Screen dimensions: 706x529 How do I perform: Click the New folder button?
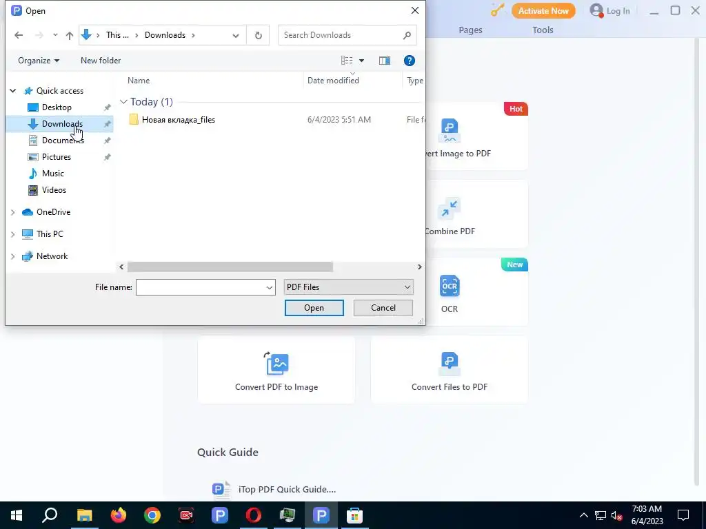pos(101,61)
